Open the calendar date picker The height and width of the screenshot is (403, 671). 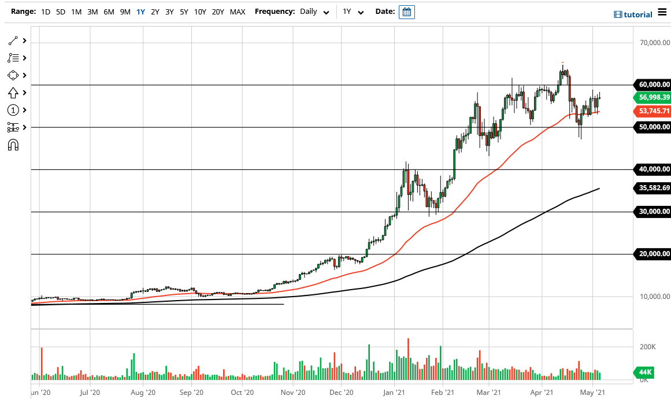click(x=406, y=12)
